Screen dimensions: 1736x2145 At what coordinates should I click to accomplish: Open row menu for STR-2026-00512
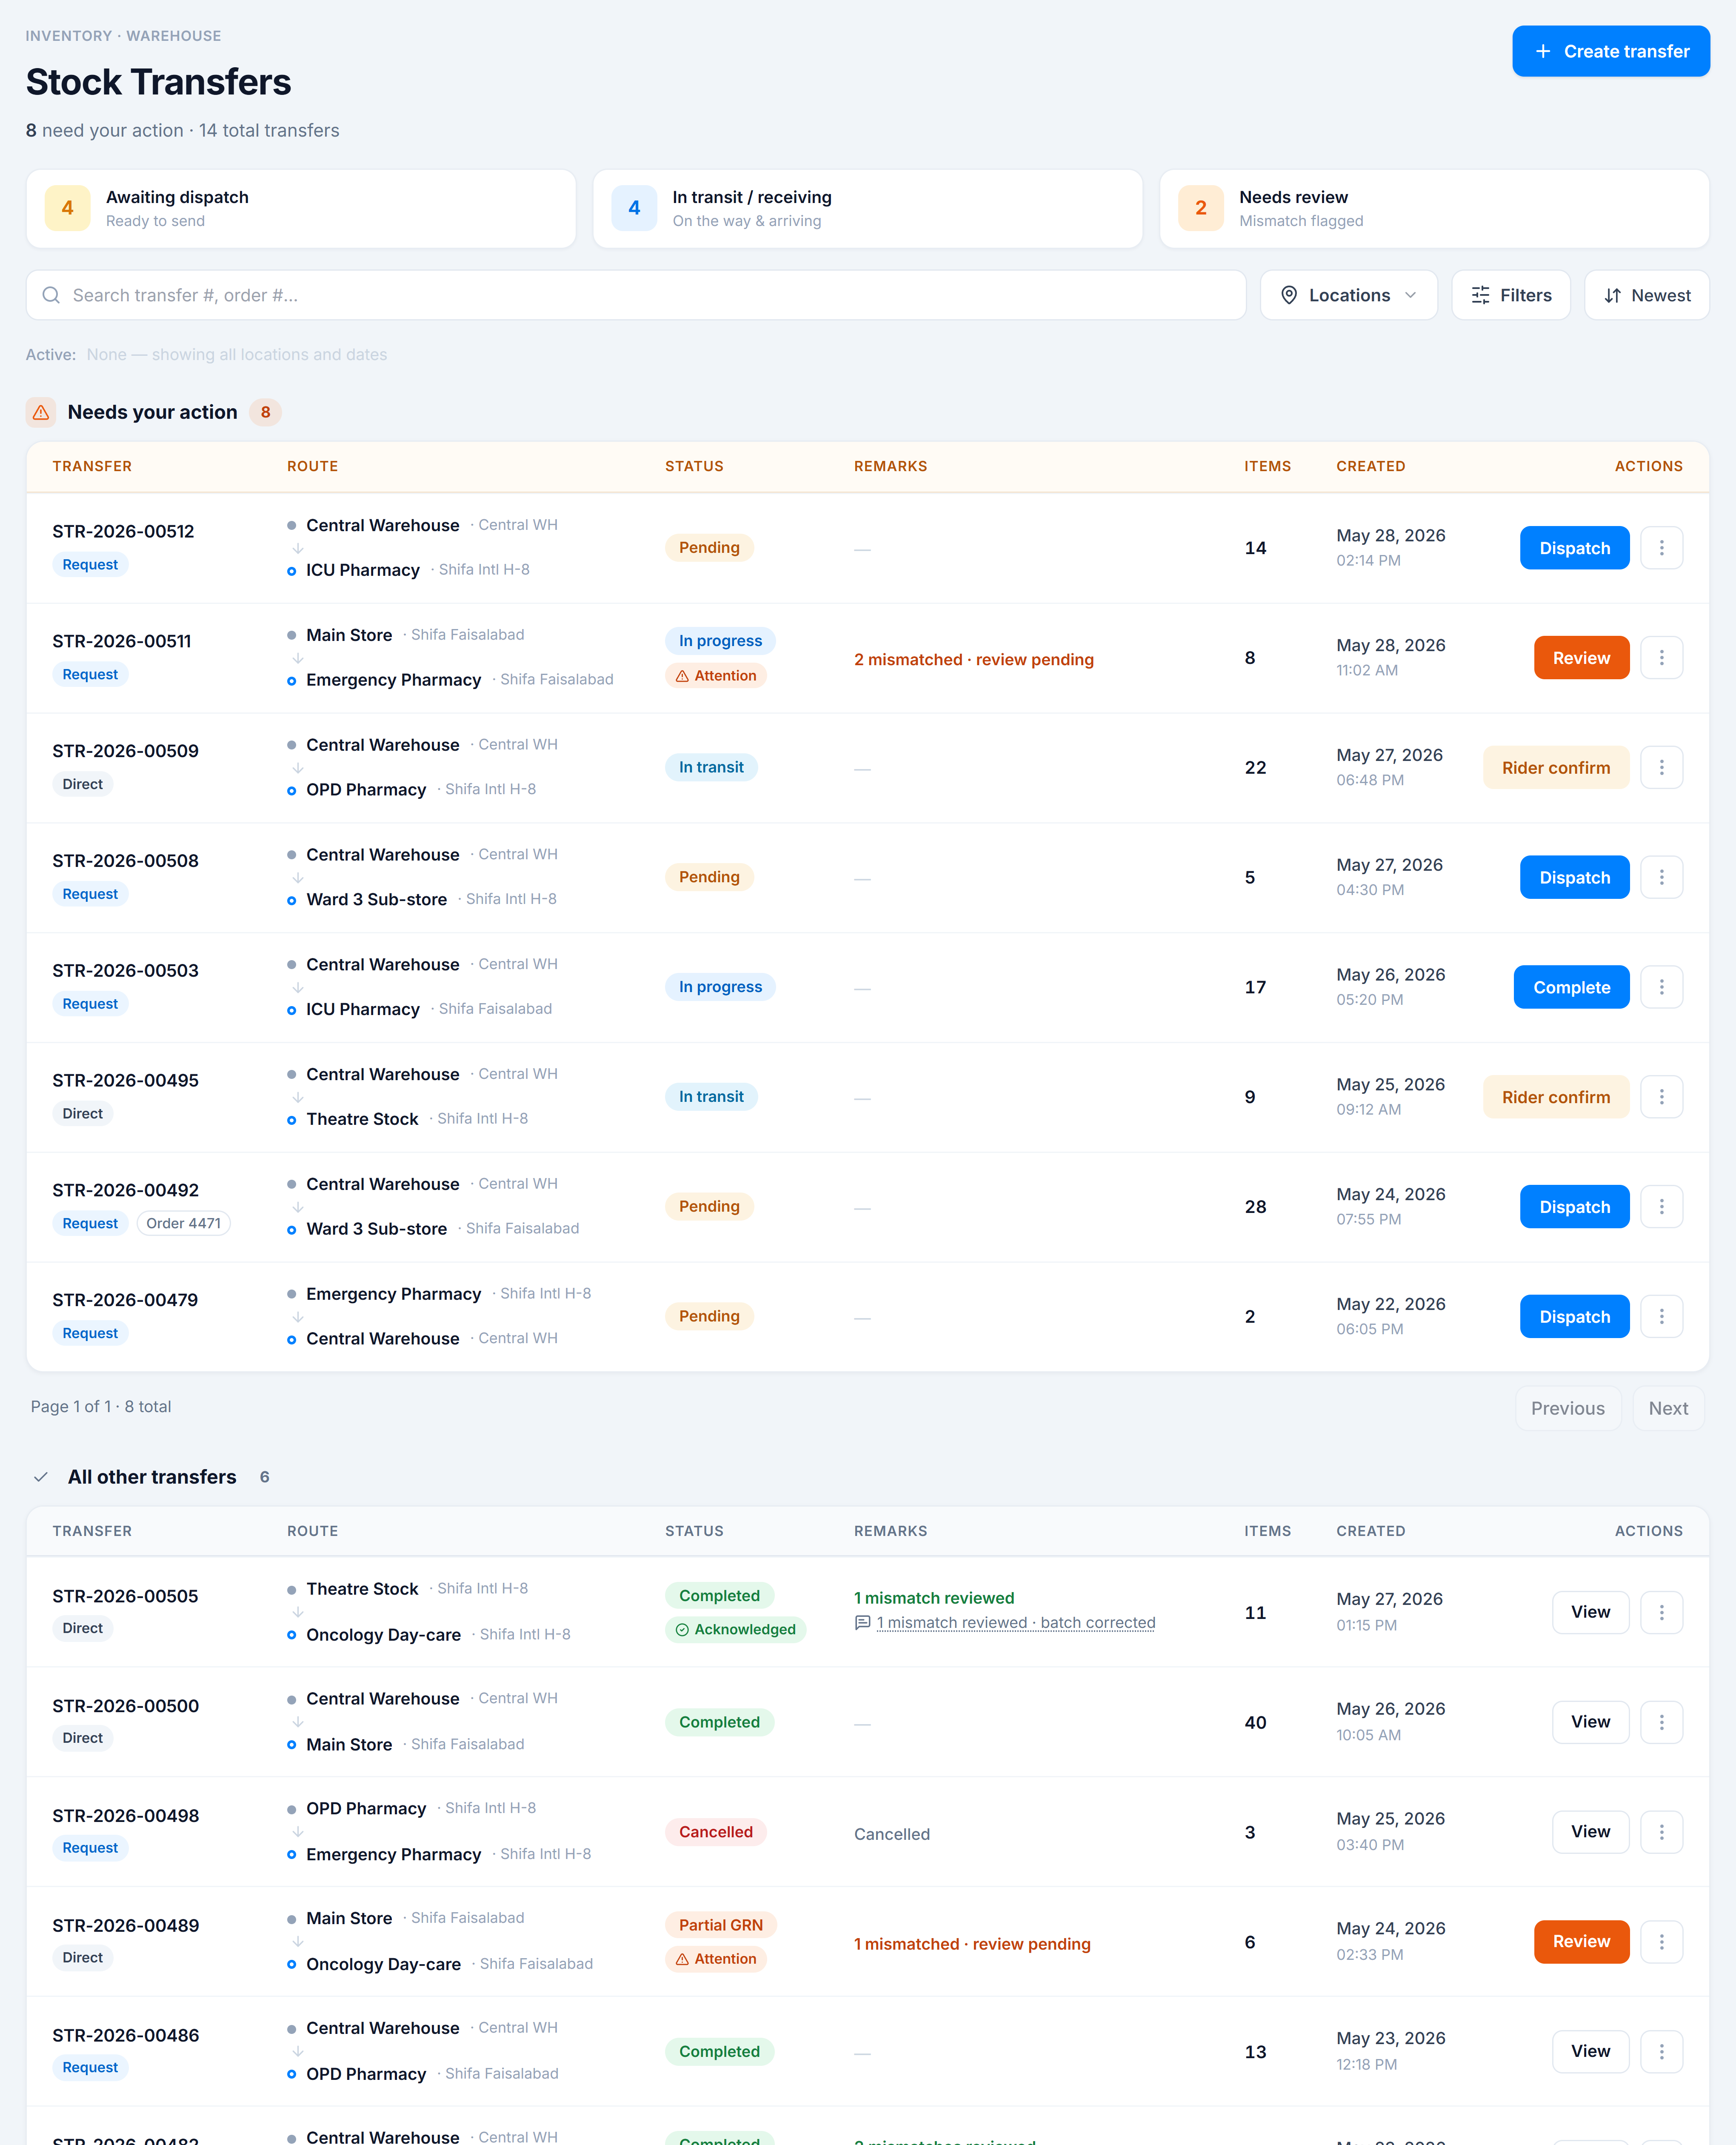pyautogui.click(x=1661, y=548)
